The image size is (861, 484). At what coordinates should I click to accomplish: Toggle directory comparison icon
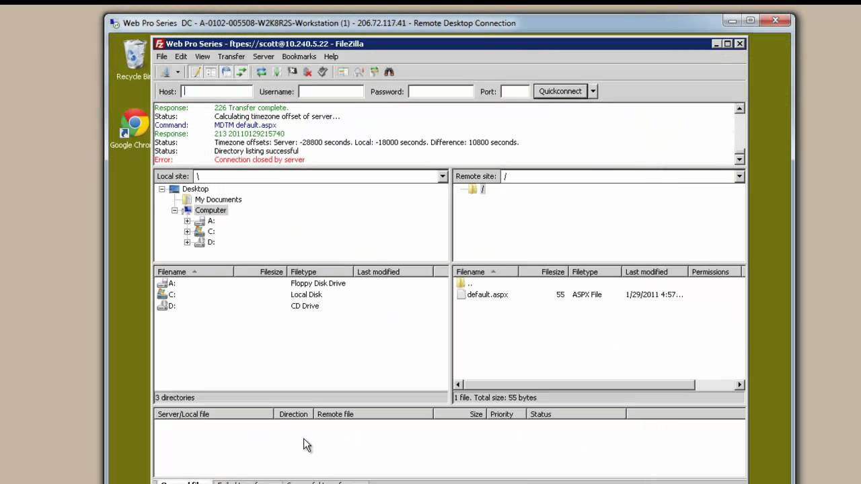359,72
